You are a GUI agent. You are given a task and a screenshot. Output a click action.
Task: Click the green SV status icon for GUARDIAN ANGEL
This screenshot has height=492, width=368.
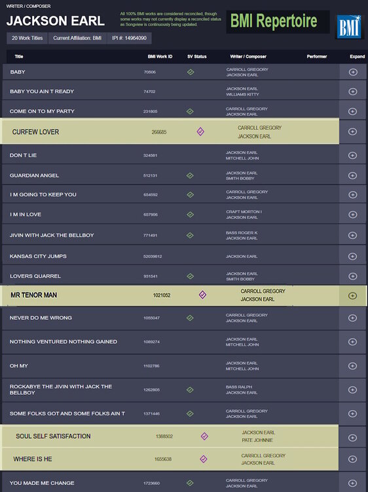click(x=190, y=175)
